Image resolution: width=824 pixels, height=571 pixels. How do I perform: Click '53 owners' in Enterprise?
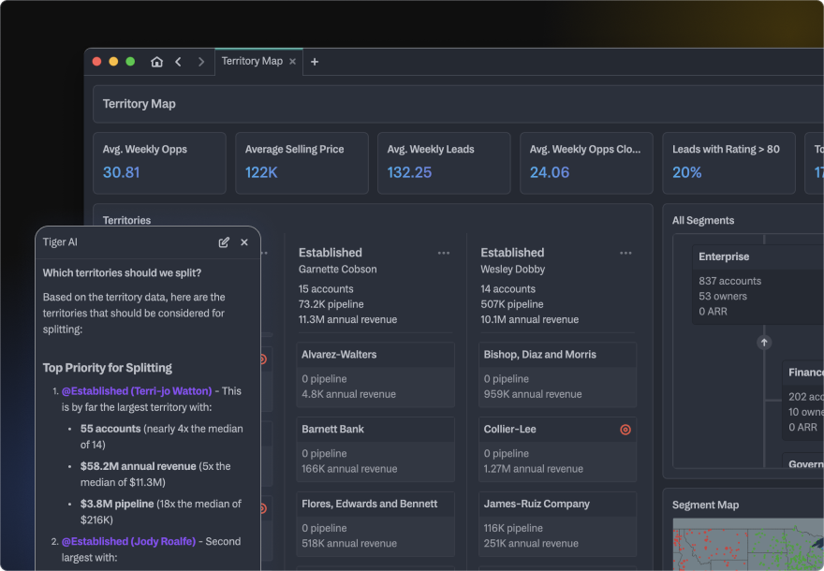tap(723, 297)
